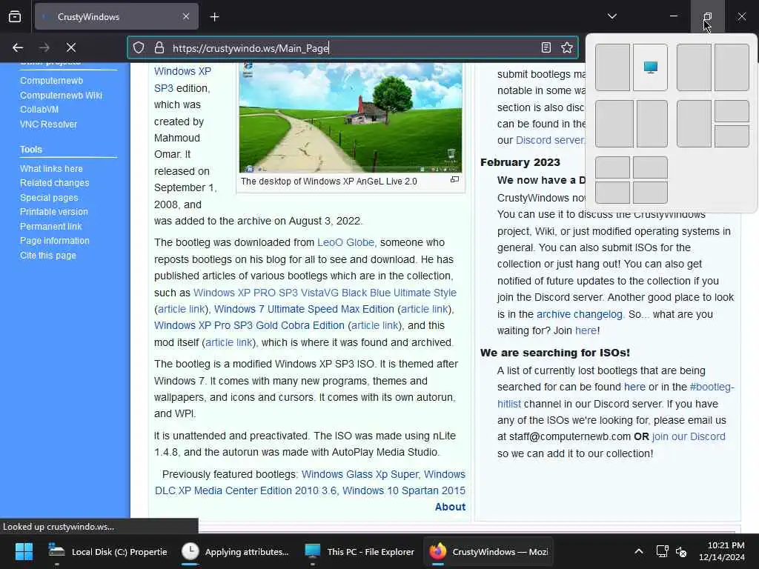This screenshot has width=759, height=569.
Task: Enlarge image via caption magnify icon
Action: [x=454, y=179]
